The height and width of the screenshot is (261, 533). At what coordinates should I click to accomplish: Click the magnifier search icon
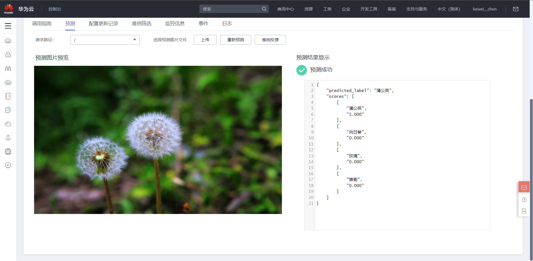(264, 9)
